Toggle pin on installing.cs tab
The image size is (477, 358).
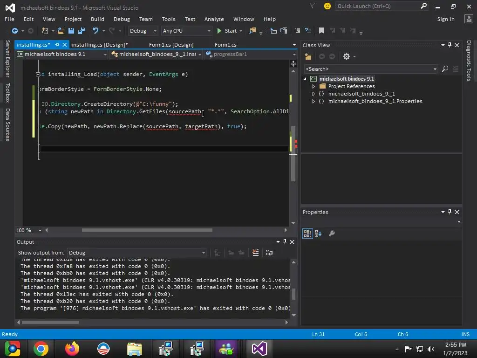tap(57, 45)
